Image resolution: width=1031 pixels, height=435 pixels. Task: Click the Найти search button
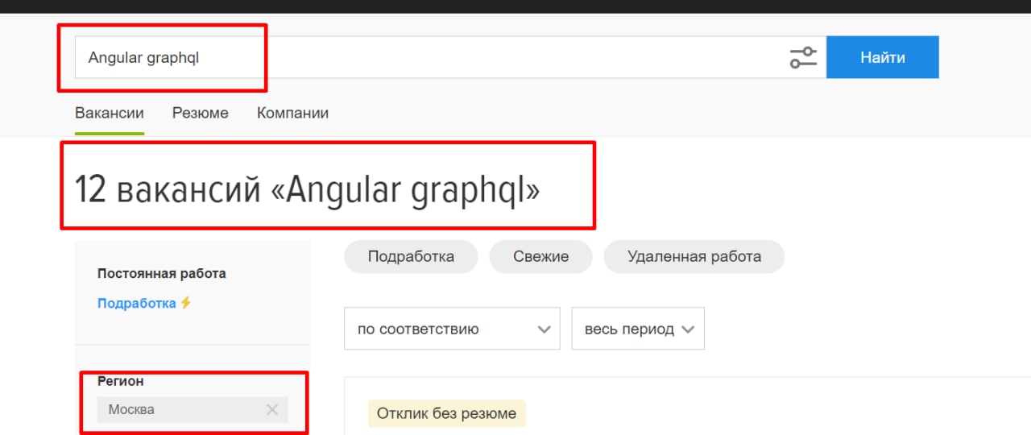point(883,57)
